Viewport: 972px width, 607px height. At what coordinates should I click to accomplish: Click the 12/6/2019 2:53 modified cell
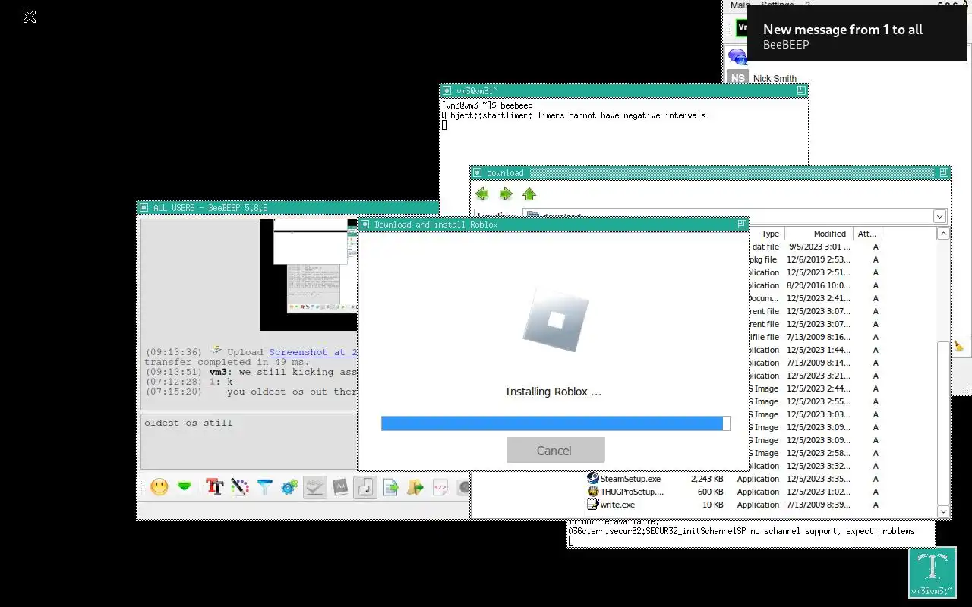tap(818, 259)
